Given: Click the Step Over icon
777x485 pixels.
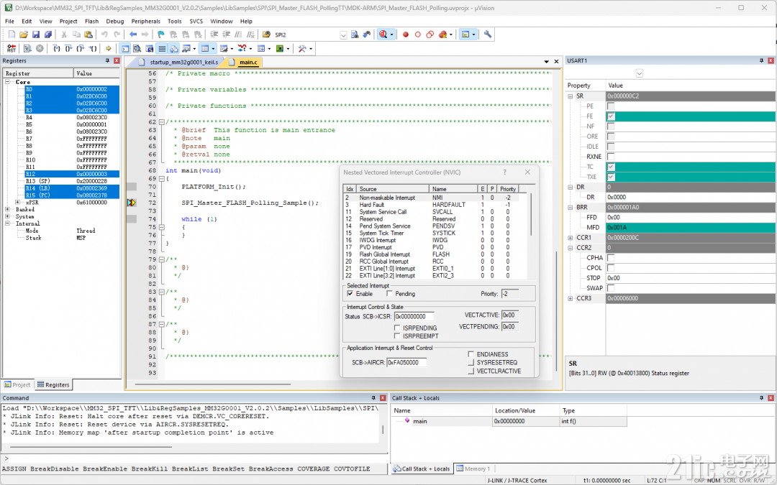Looking at the screenshot, I should click(68, 49).
